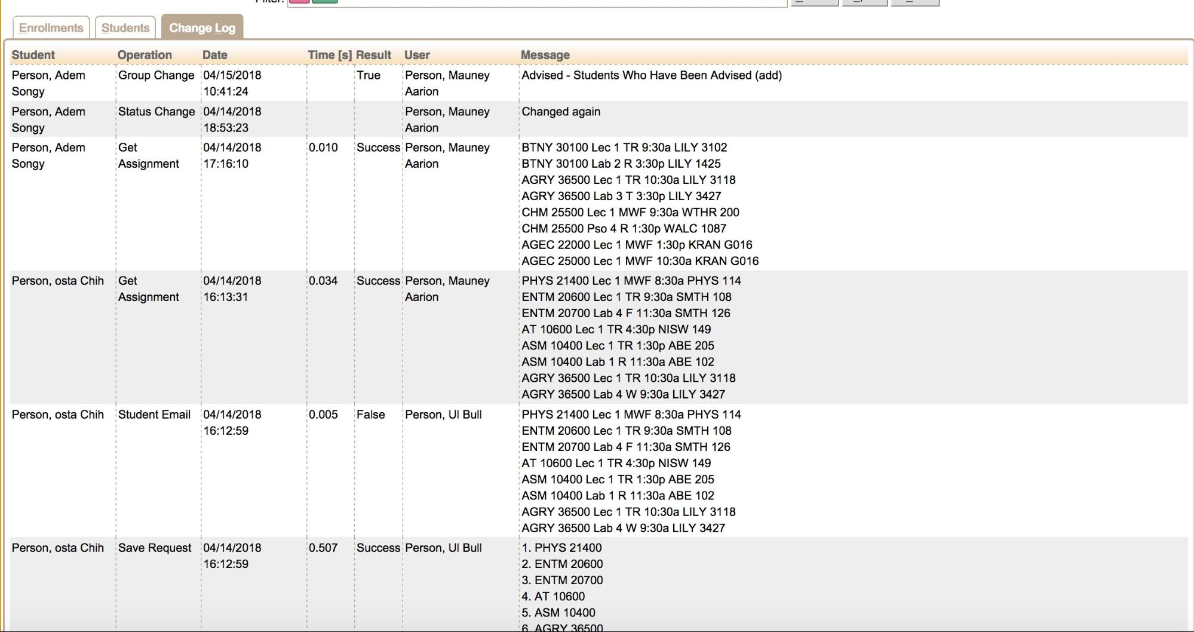1194x632 pixels.
Task: Click student 'Person, Adem Songy' in Group Change row
Action: coord(48,83)
